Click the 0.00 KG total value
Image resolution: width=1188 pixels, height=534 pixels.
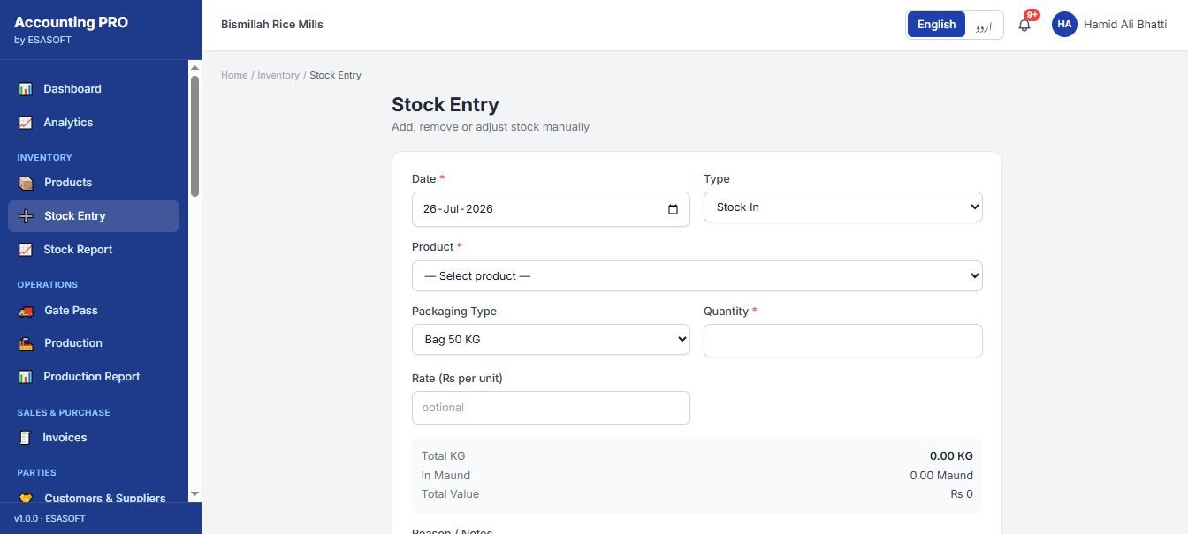(951, 456)
